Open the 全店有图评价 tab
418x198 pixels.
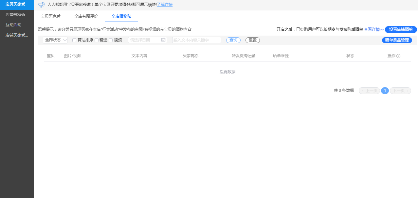[86, 16]
